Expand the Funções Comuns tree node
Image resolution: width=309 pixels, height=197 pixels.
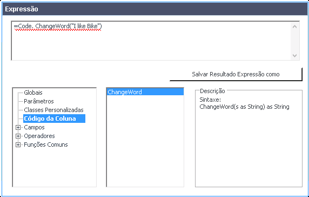coord(18,145)
